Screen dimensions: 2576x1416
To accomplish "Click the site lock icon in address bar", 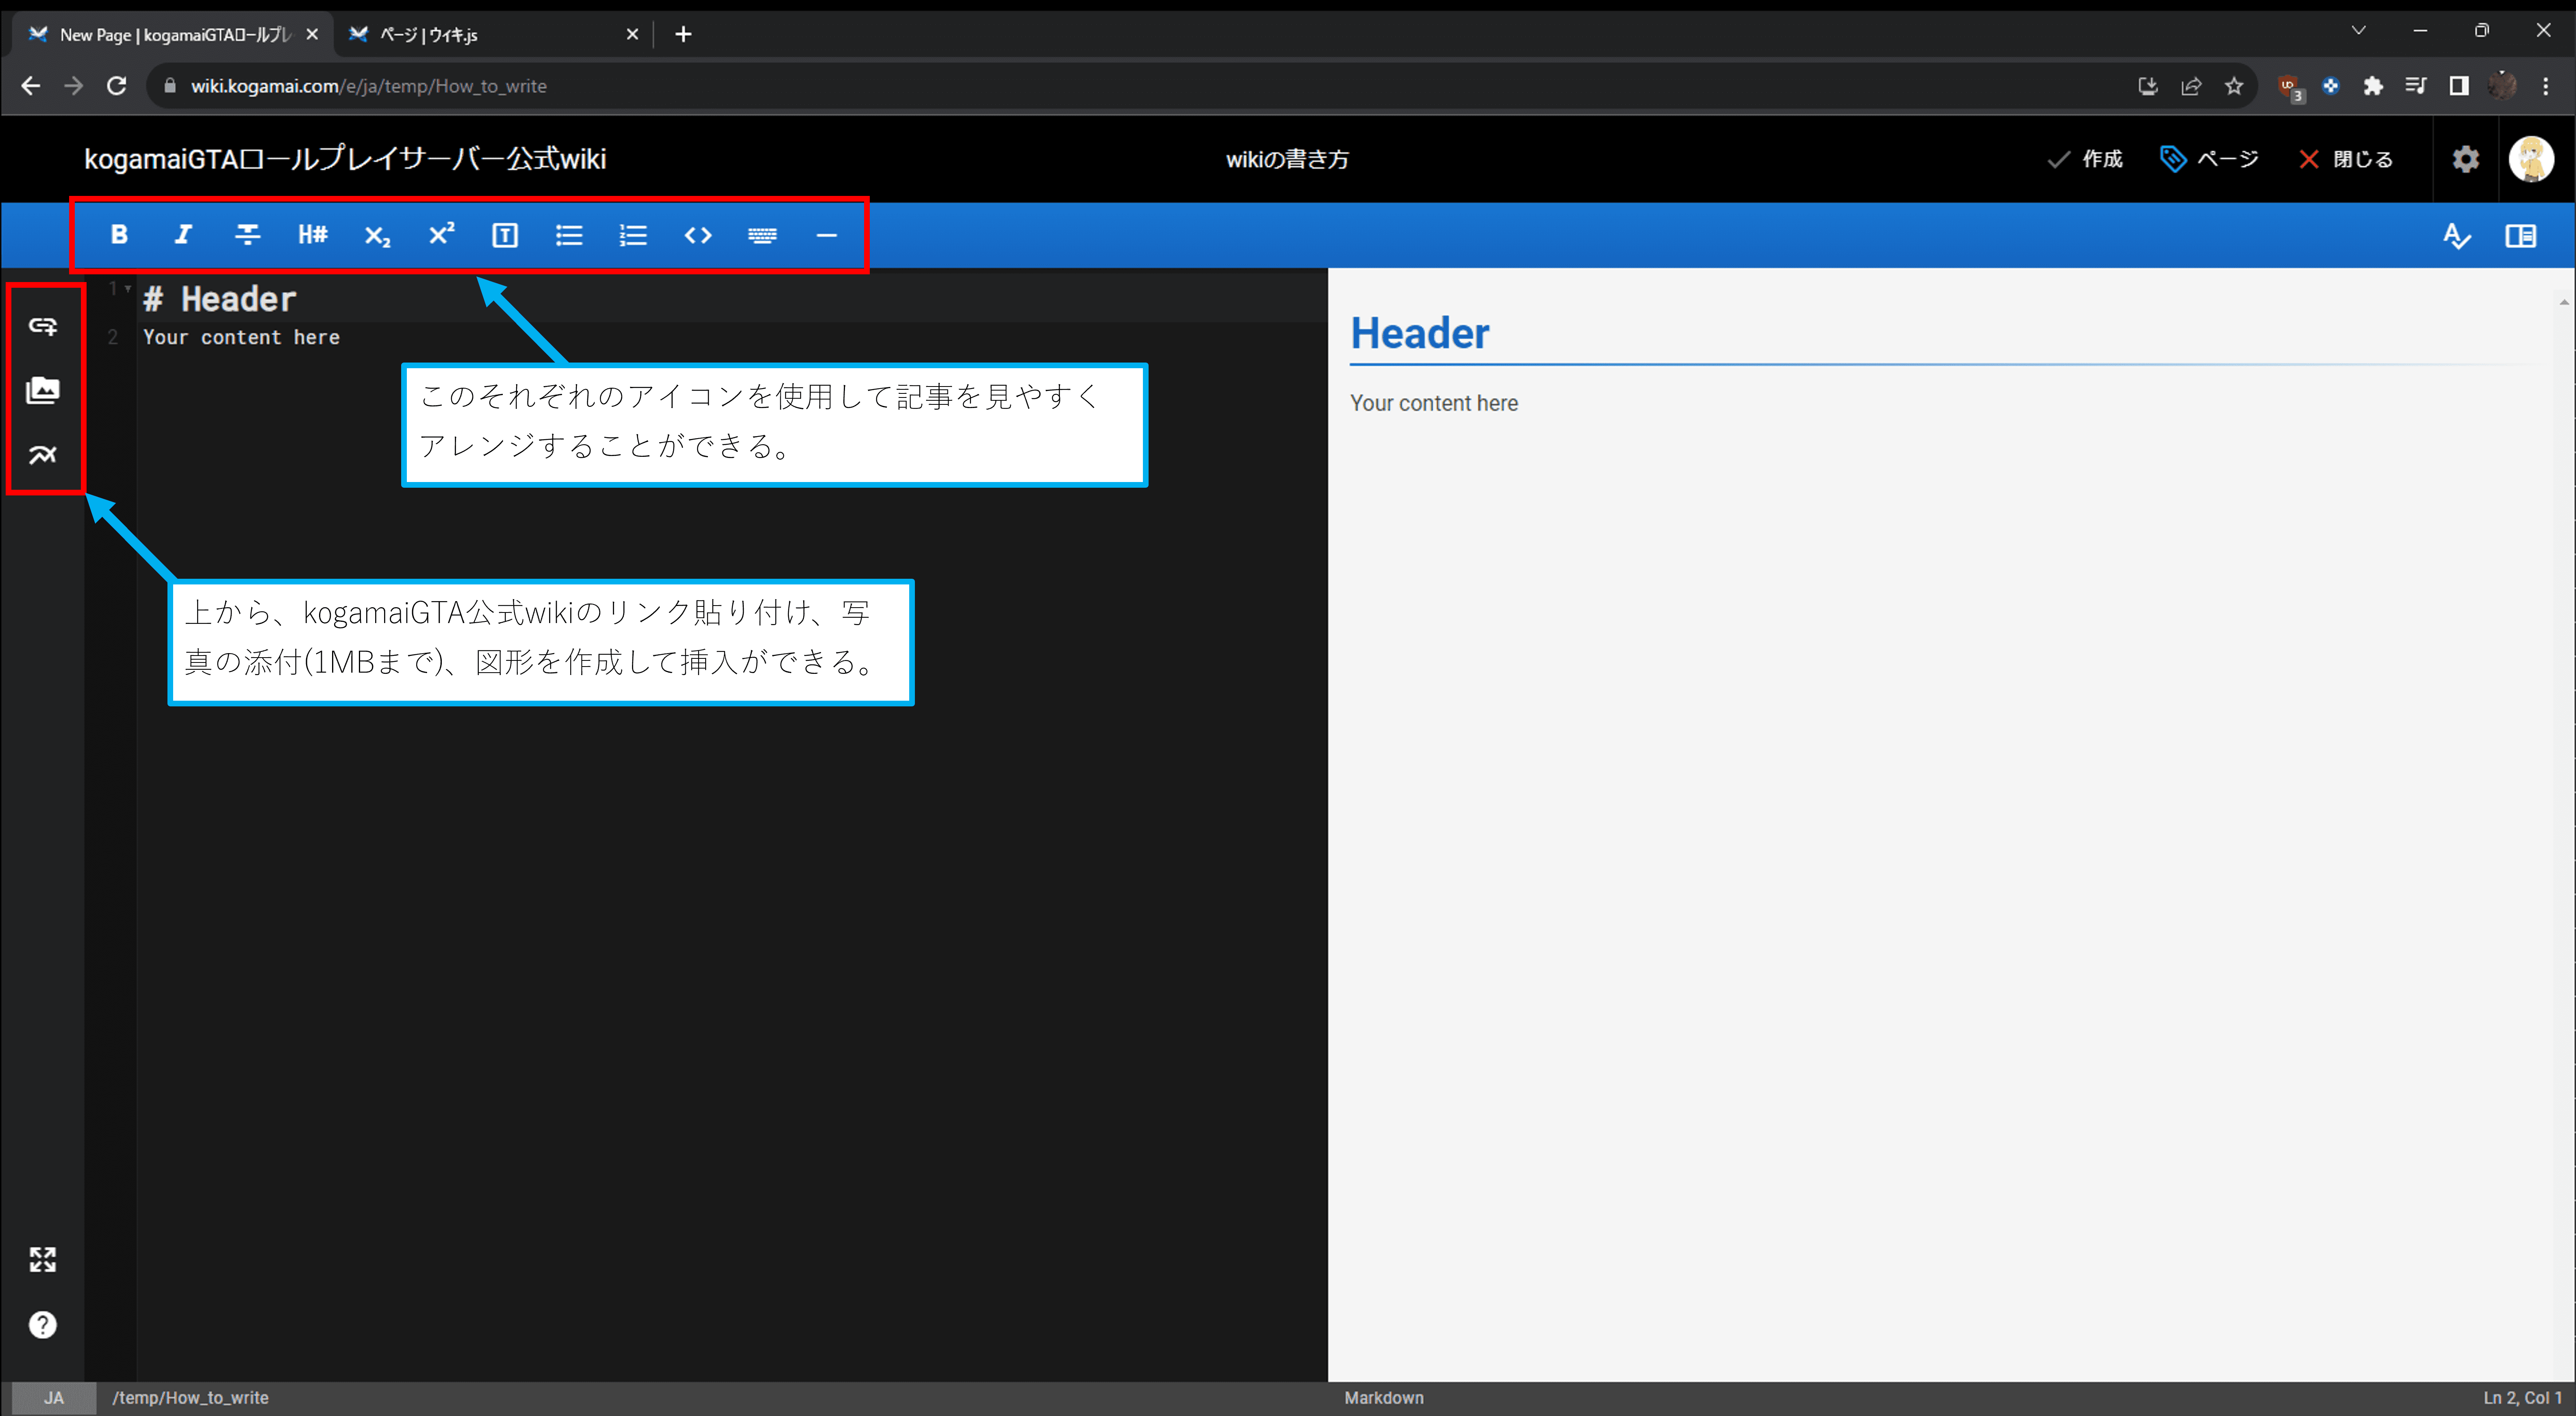I will point(170,86).
